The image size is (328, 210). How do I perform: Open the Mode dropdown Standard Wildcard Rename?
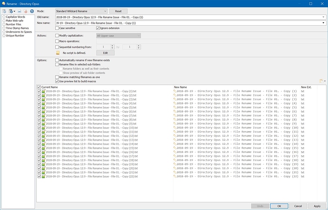(81, 11)
